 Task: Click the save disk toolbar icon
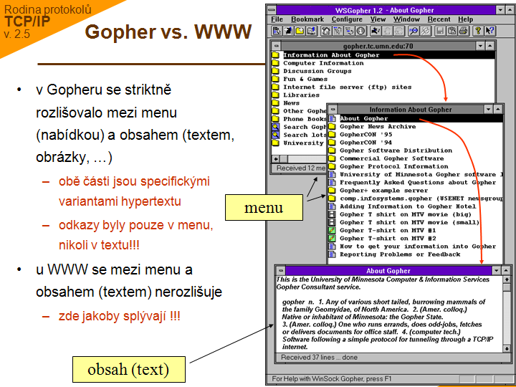439,31
